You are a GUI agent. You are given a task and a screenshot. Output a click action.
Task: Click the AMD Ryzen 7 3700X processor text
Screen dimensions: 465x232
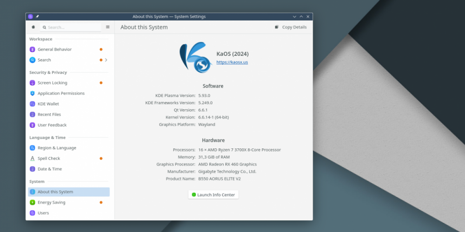click(x=239, y=150)
